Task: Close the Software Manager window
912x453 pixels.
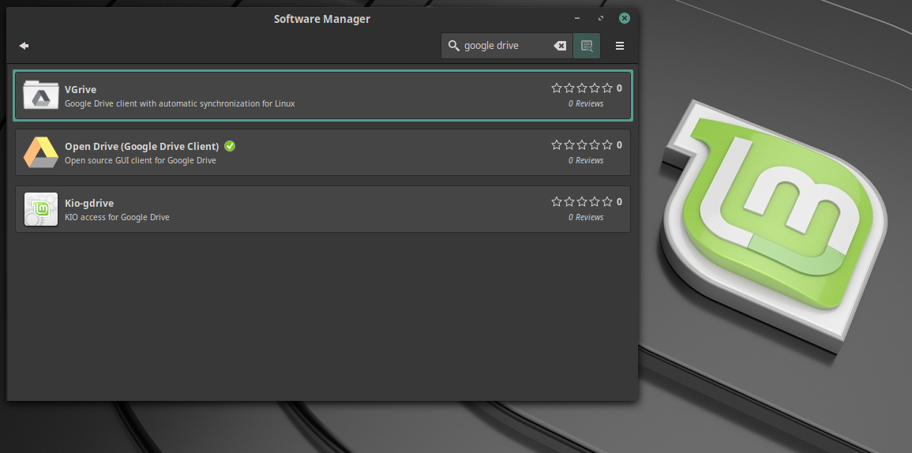Action: click(624, 19)
